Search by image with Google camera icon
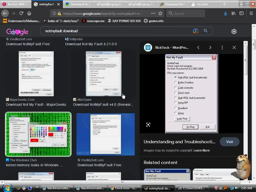256x192 pixels. point(195,31)
